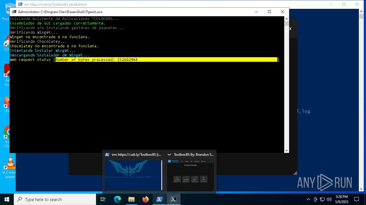Click the 'Winget no encontrado o no funciona.' line
The height and width of the screenshot is (205, 366).
pyautogui.click(x=50, y=37)
